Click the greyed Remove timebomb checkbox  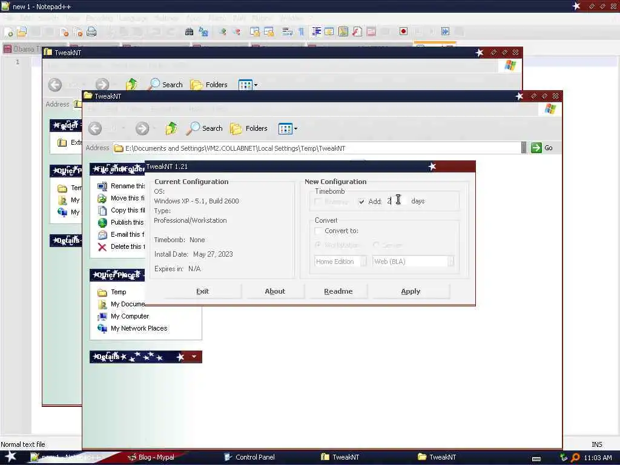tap(318, 202)
